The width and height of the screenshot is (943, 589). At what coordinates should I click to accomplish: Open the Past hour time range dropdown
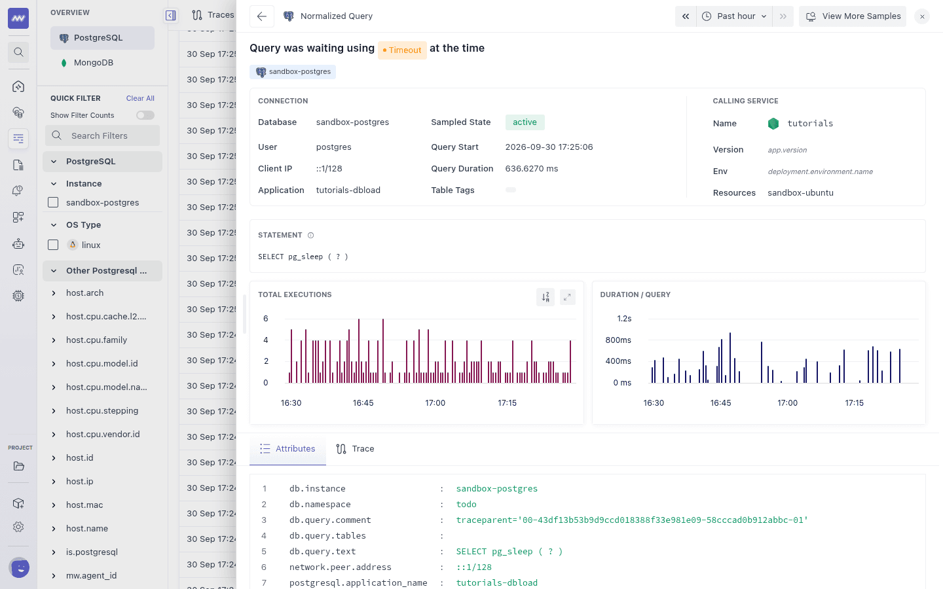pyautogui.click(x=735, y=16)
